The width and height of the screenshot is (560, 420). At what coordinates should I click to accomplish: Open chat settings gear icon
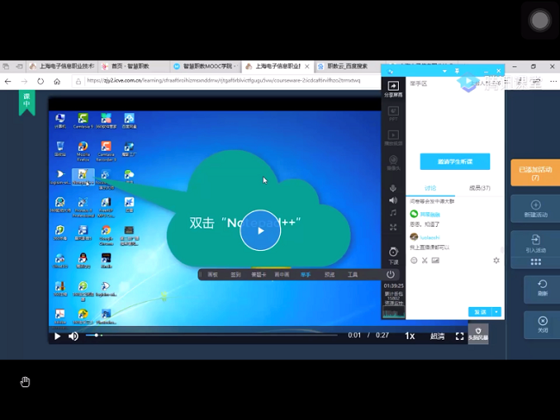(x=496, y=260)
